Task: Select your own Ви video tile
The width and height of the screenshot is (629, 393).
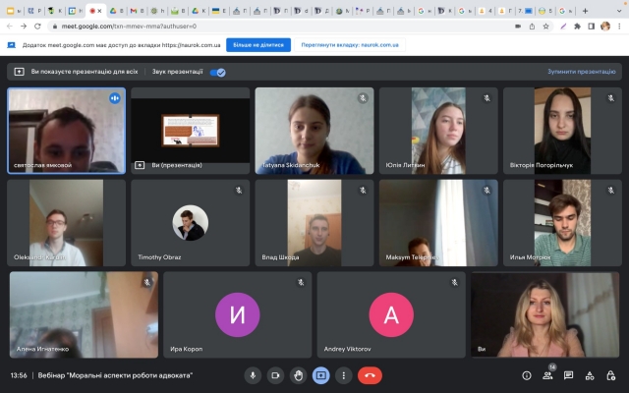Action: tap(545, 314)
